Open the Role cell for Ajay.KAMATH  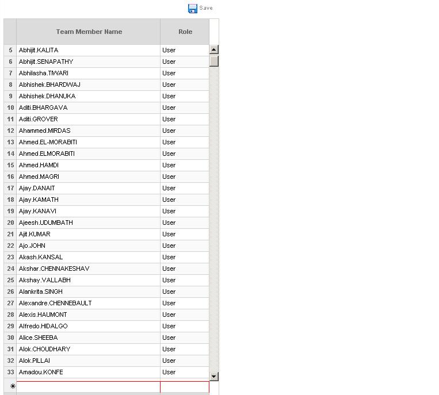[185, 200]
